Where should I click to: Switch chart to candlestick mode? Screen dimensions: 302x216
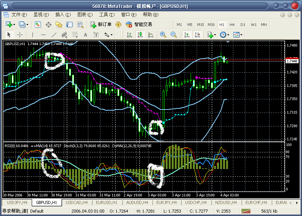pos(140,35)
